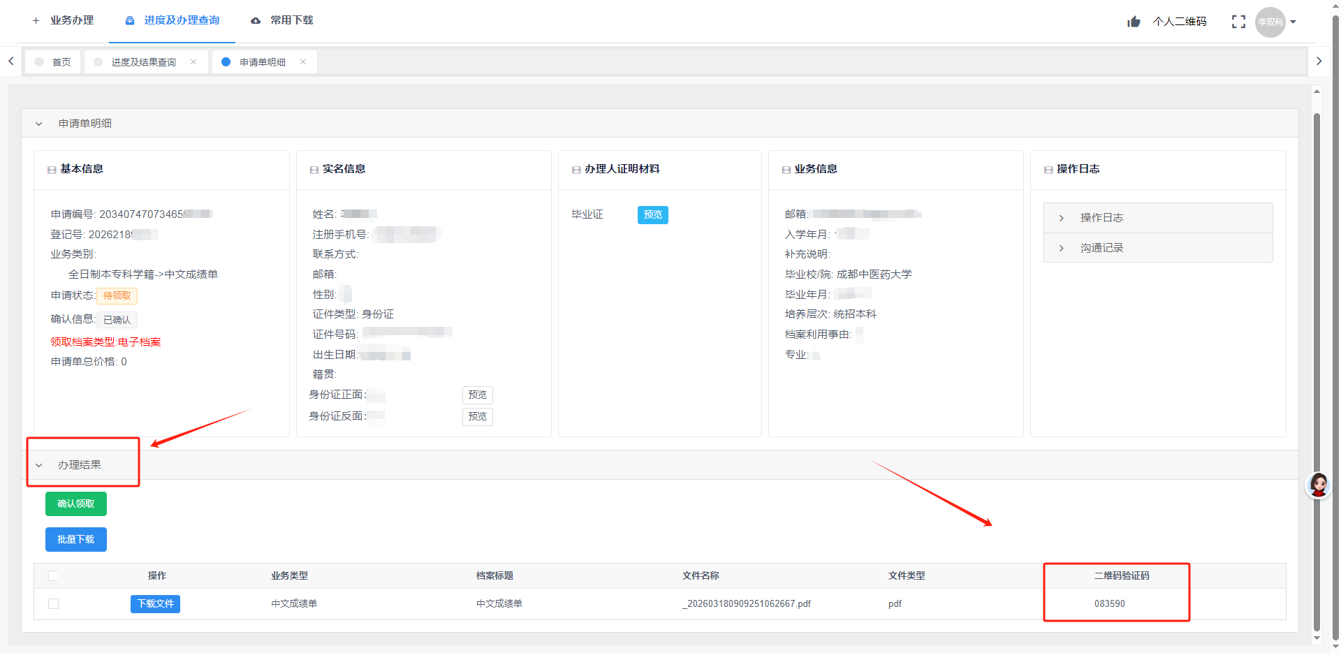The height and width of the screenshot is (653, 1341).
Task: Preview the 身份证反面 image
Action: click(x=478, y=417)
